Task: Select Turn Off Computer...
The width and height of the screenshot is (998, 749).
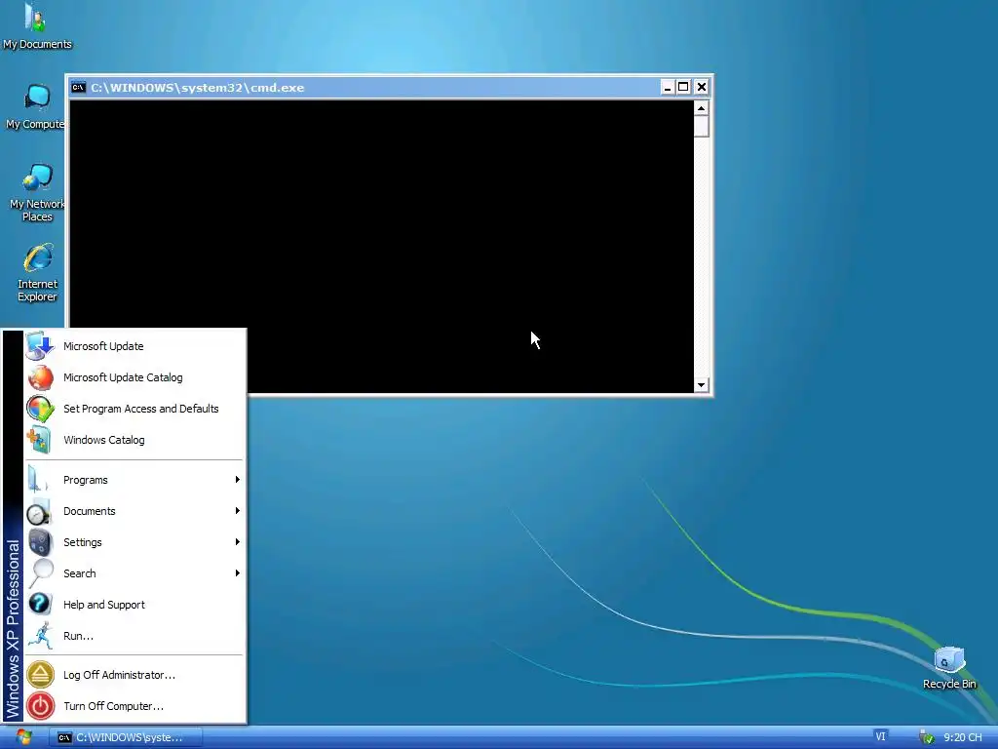Action: pyautogui.click(x=134, y=706)
